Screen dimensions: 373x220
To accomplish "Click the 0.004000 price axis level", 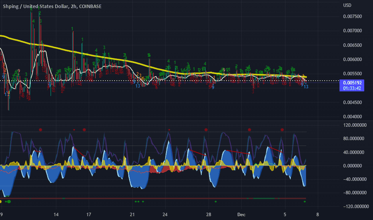I will 352,116.
